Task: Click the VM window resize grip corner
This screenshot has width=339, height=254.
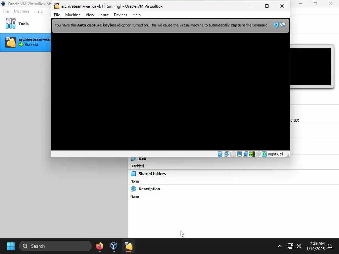Action: click(287, 155)
